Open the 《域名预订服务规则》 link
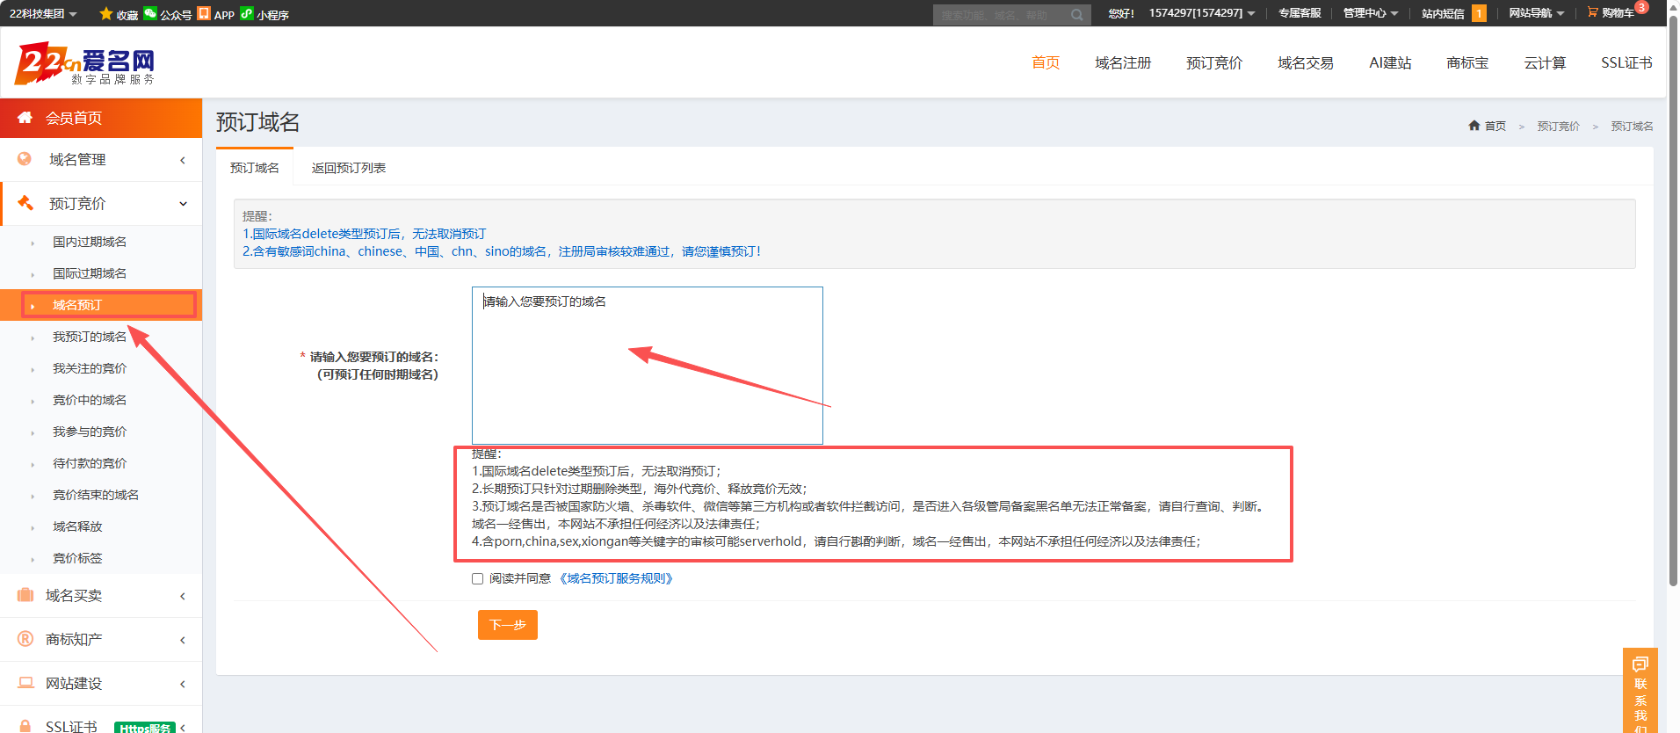 tap(616, 578)
